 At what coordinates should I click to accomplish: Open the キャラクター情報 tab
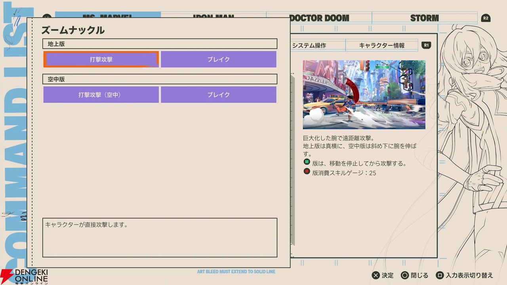382,46
